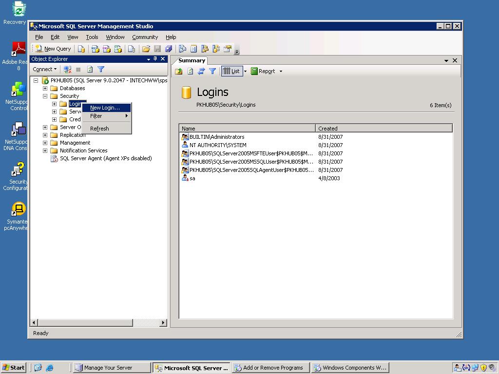Close the Summary tab

tap(455, 60)
